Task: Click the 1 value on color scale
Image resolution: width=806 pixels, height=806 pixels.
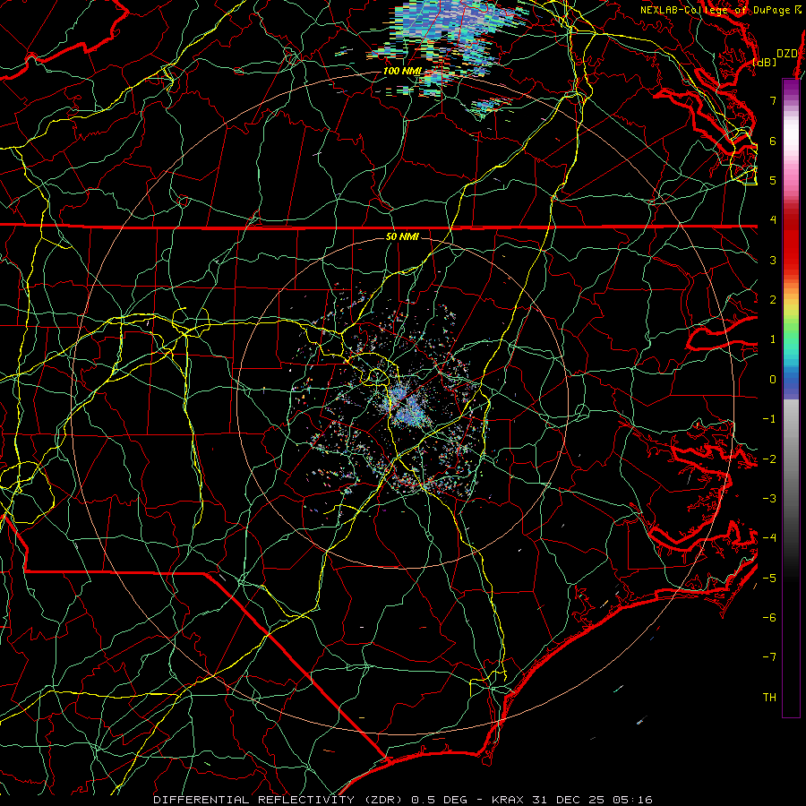Action: [x=773, y=339]
